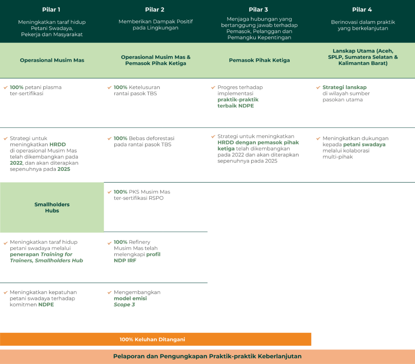Click the orange 100% Keluhan Ditangani bar
Image resolution: width=415 pixels, height=364 pixels.
[x=156, y=339]
